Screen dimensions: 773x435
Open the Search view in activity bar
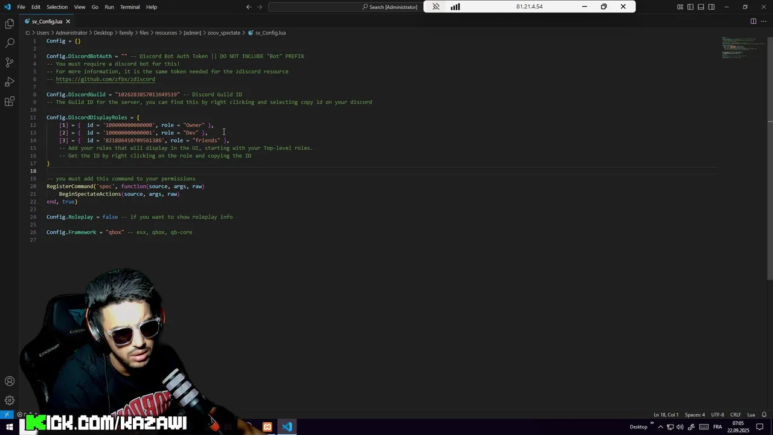tap(10, 43)
